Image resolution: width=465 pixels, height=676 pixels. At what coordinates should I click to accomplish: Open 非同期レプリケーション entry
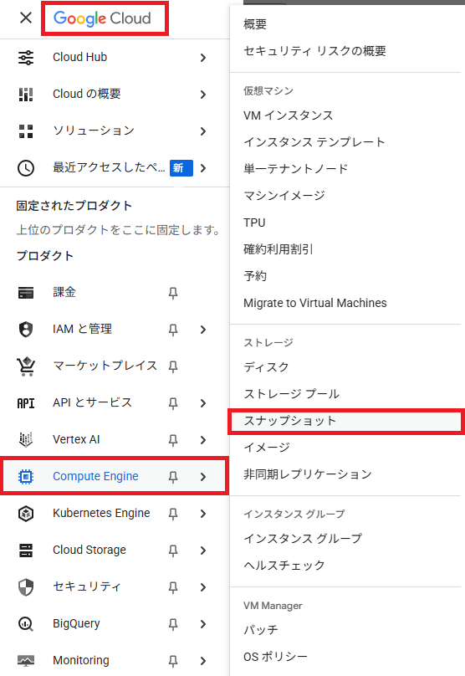[x=308, y=474]
